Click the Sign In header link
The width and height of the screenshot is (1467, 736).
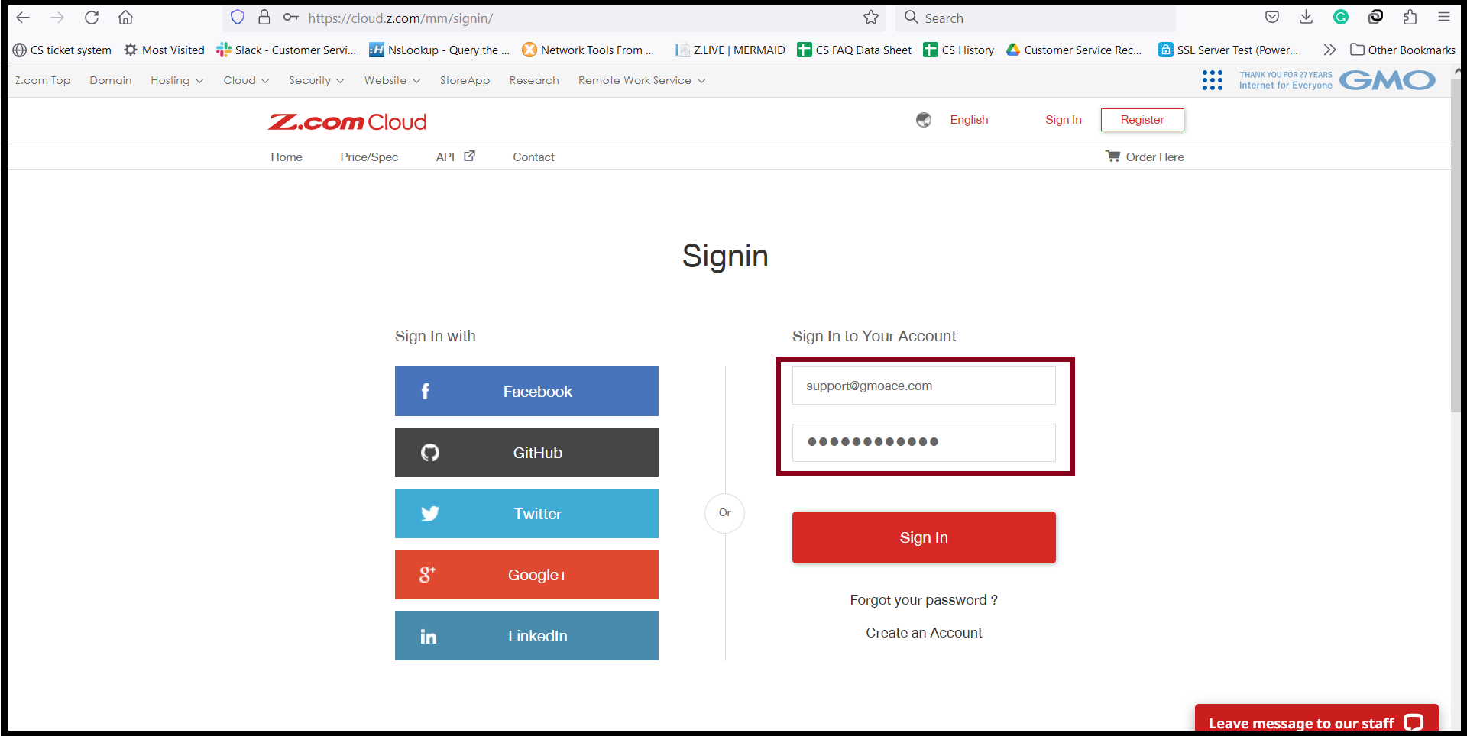point(1064,120)
